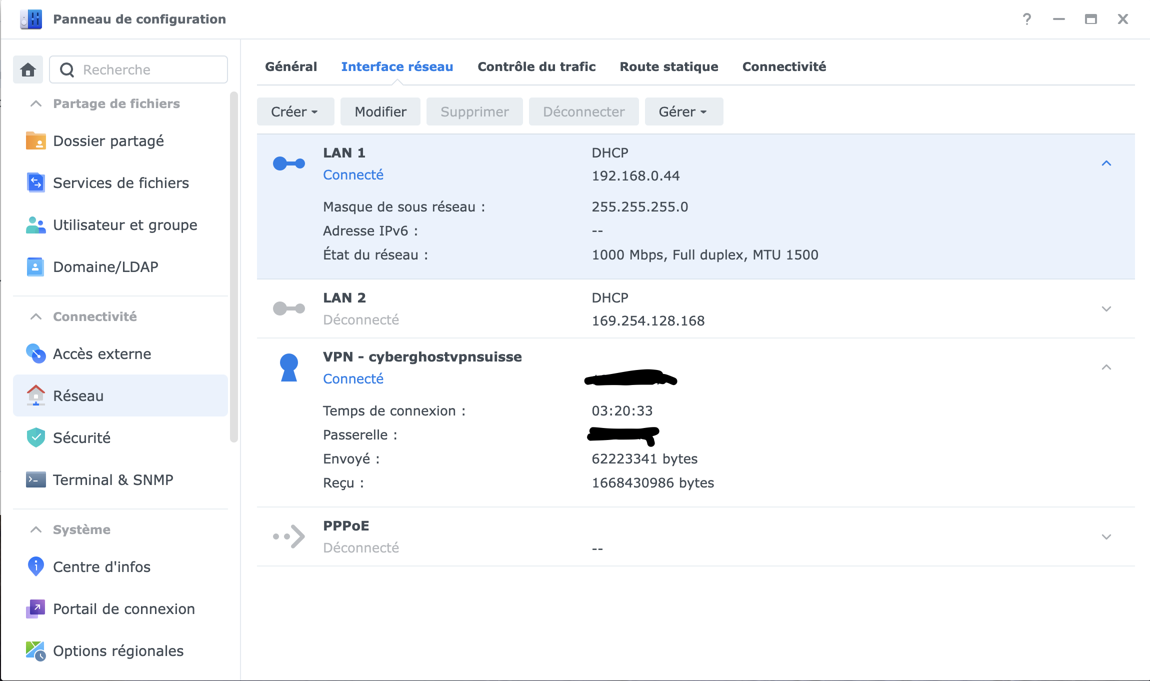The height and width of the screenshot is (681, 1150).
Task: Expand the LAN 2 details
Action: pos(1106,309)
